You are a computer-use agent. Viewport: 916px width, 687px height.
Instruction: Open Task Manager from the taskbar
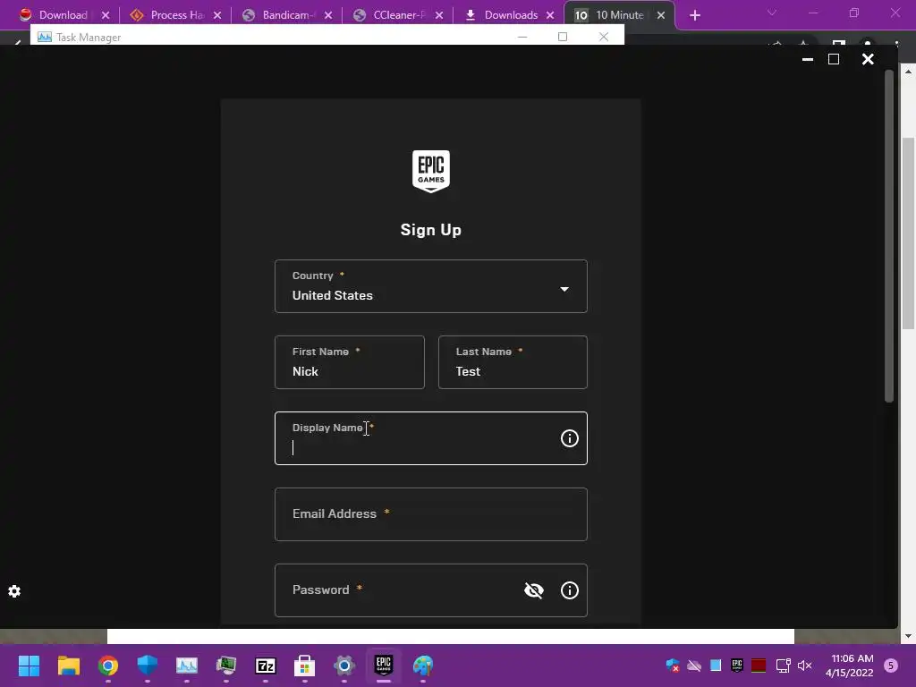point(186,666)
